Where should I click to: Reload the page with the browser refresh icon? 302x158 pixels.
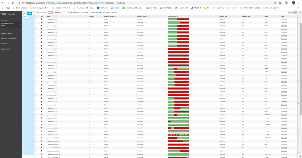click(x=13, y=3)
